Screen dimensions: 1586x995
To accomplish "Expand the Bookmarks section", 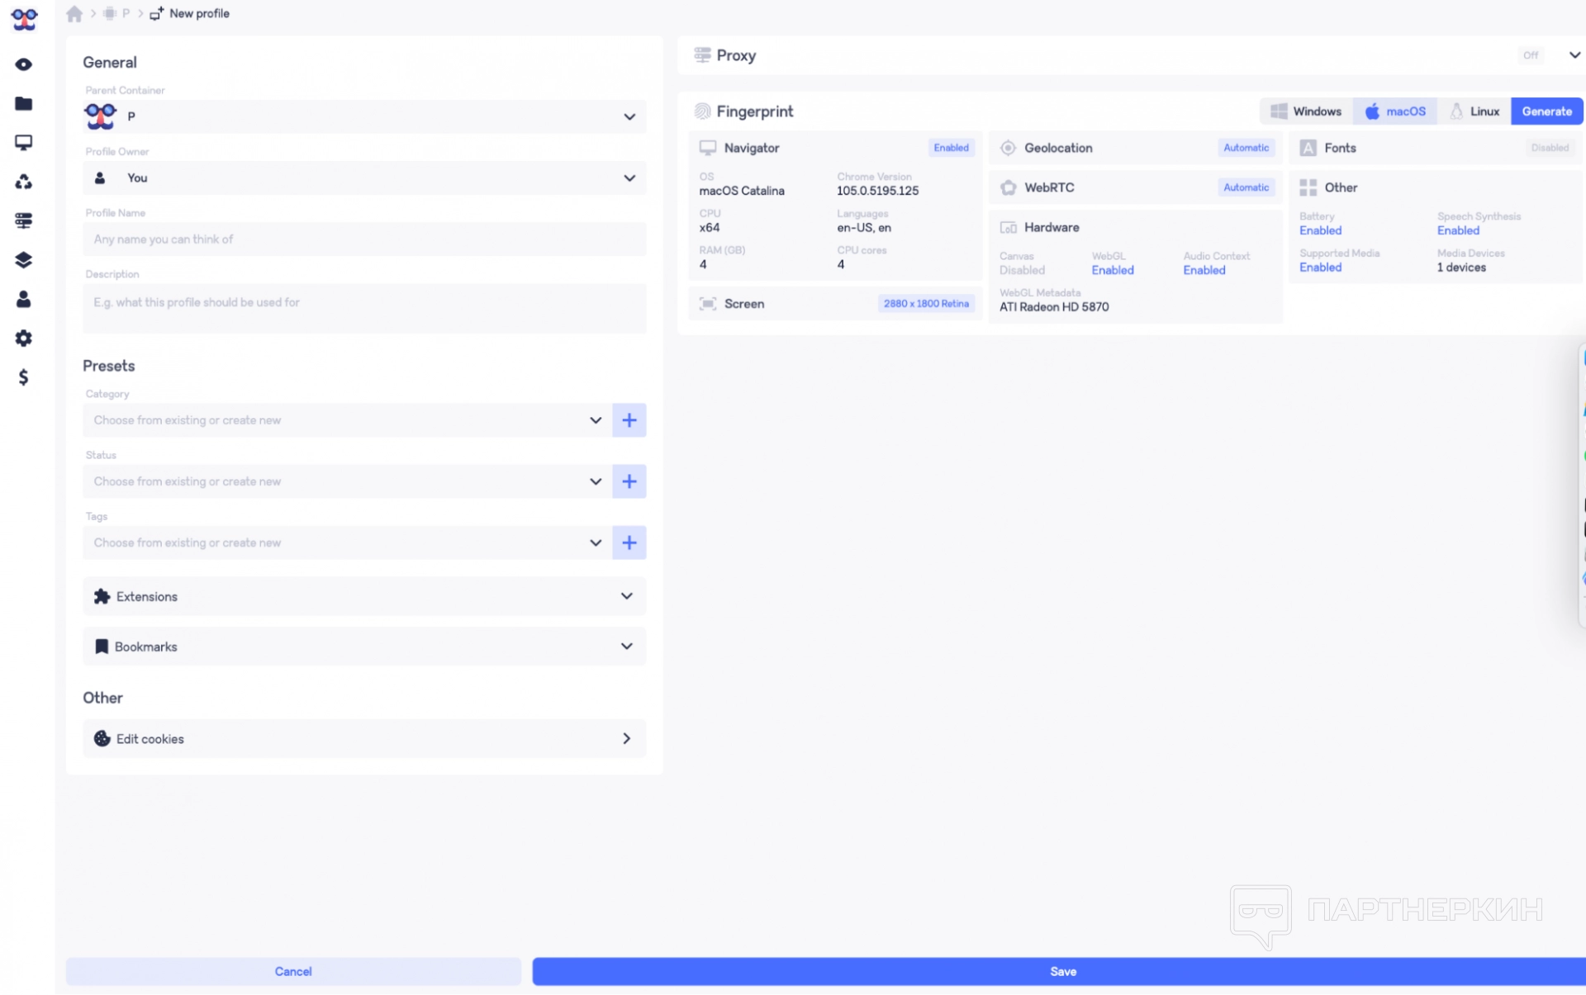I will [364, 647].
